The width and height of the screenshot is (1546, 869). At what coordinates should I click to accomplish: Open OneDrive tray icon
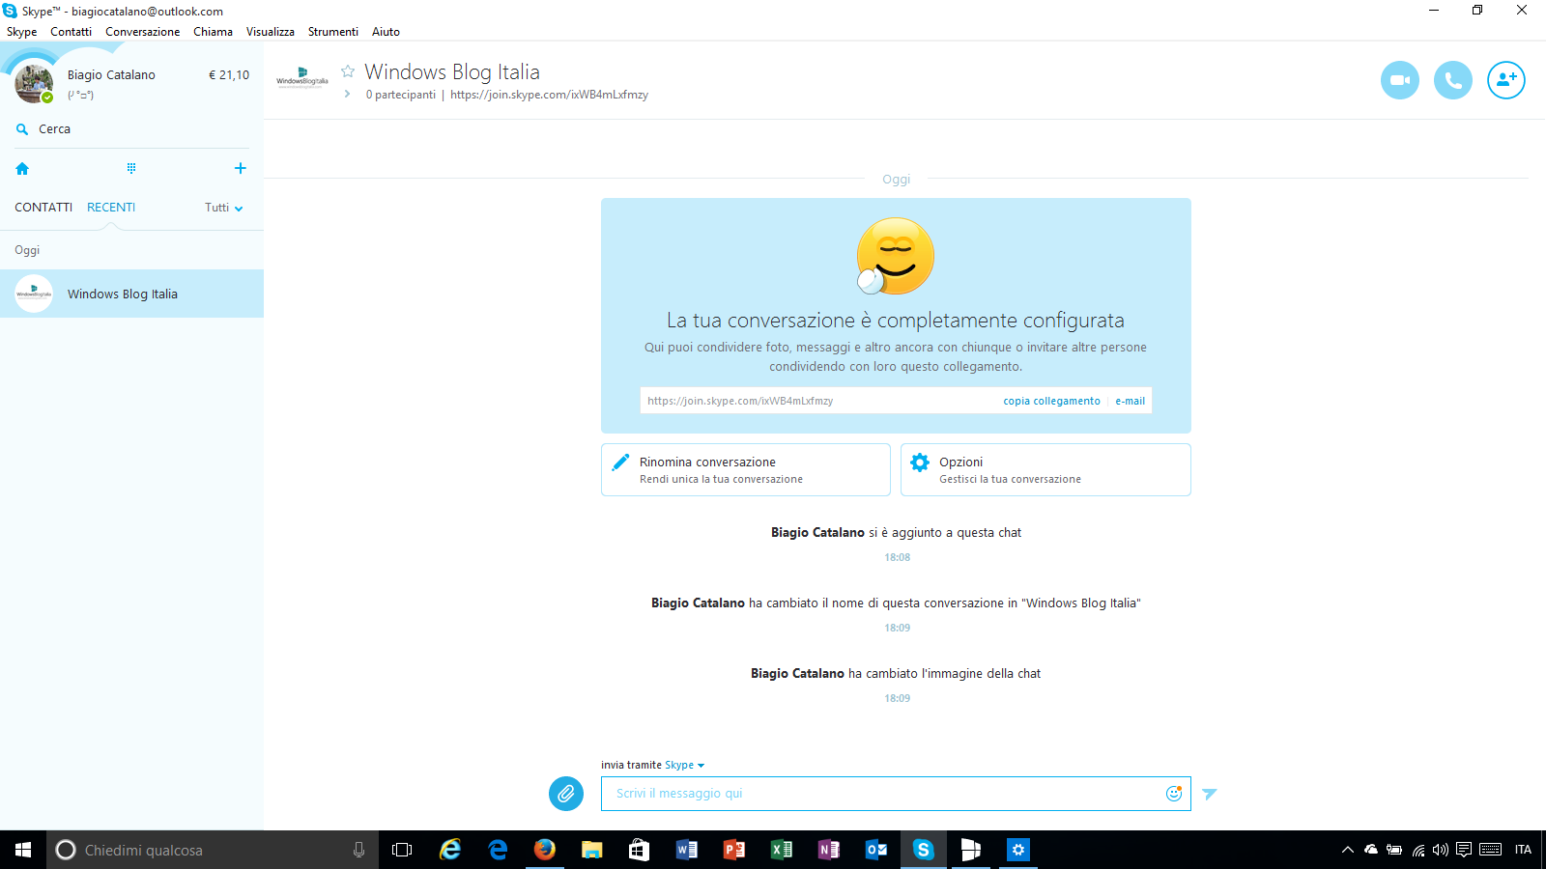(x=1371, y=850)
